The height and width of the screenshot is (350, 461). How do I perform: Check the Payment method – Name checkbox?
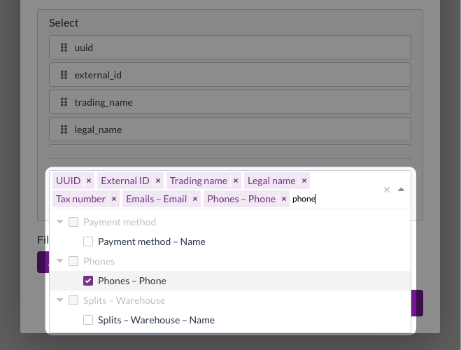[88, 241]
